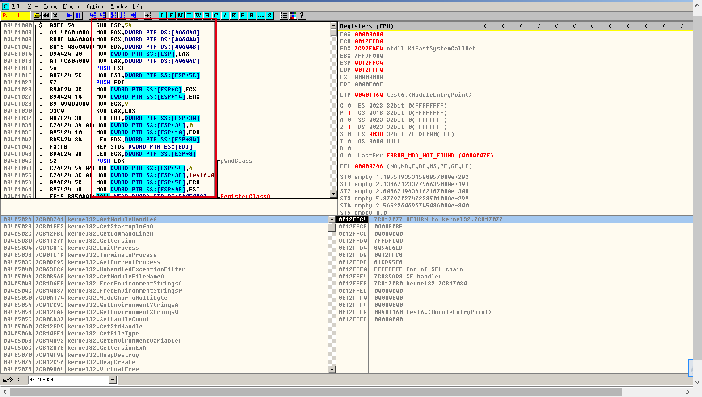Run the program with the play icon
The height and width of the screenshot is (397, 702).
[69, 15]
